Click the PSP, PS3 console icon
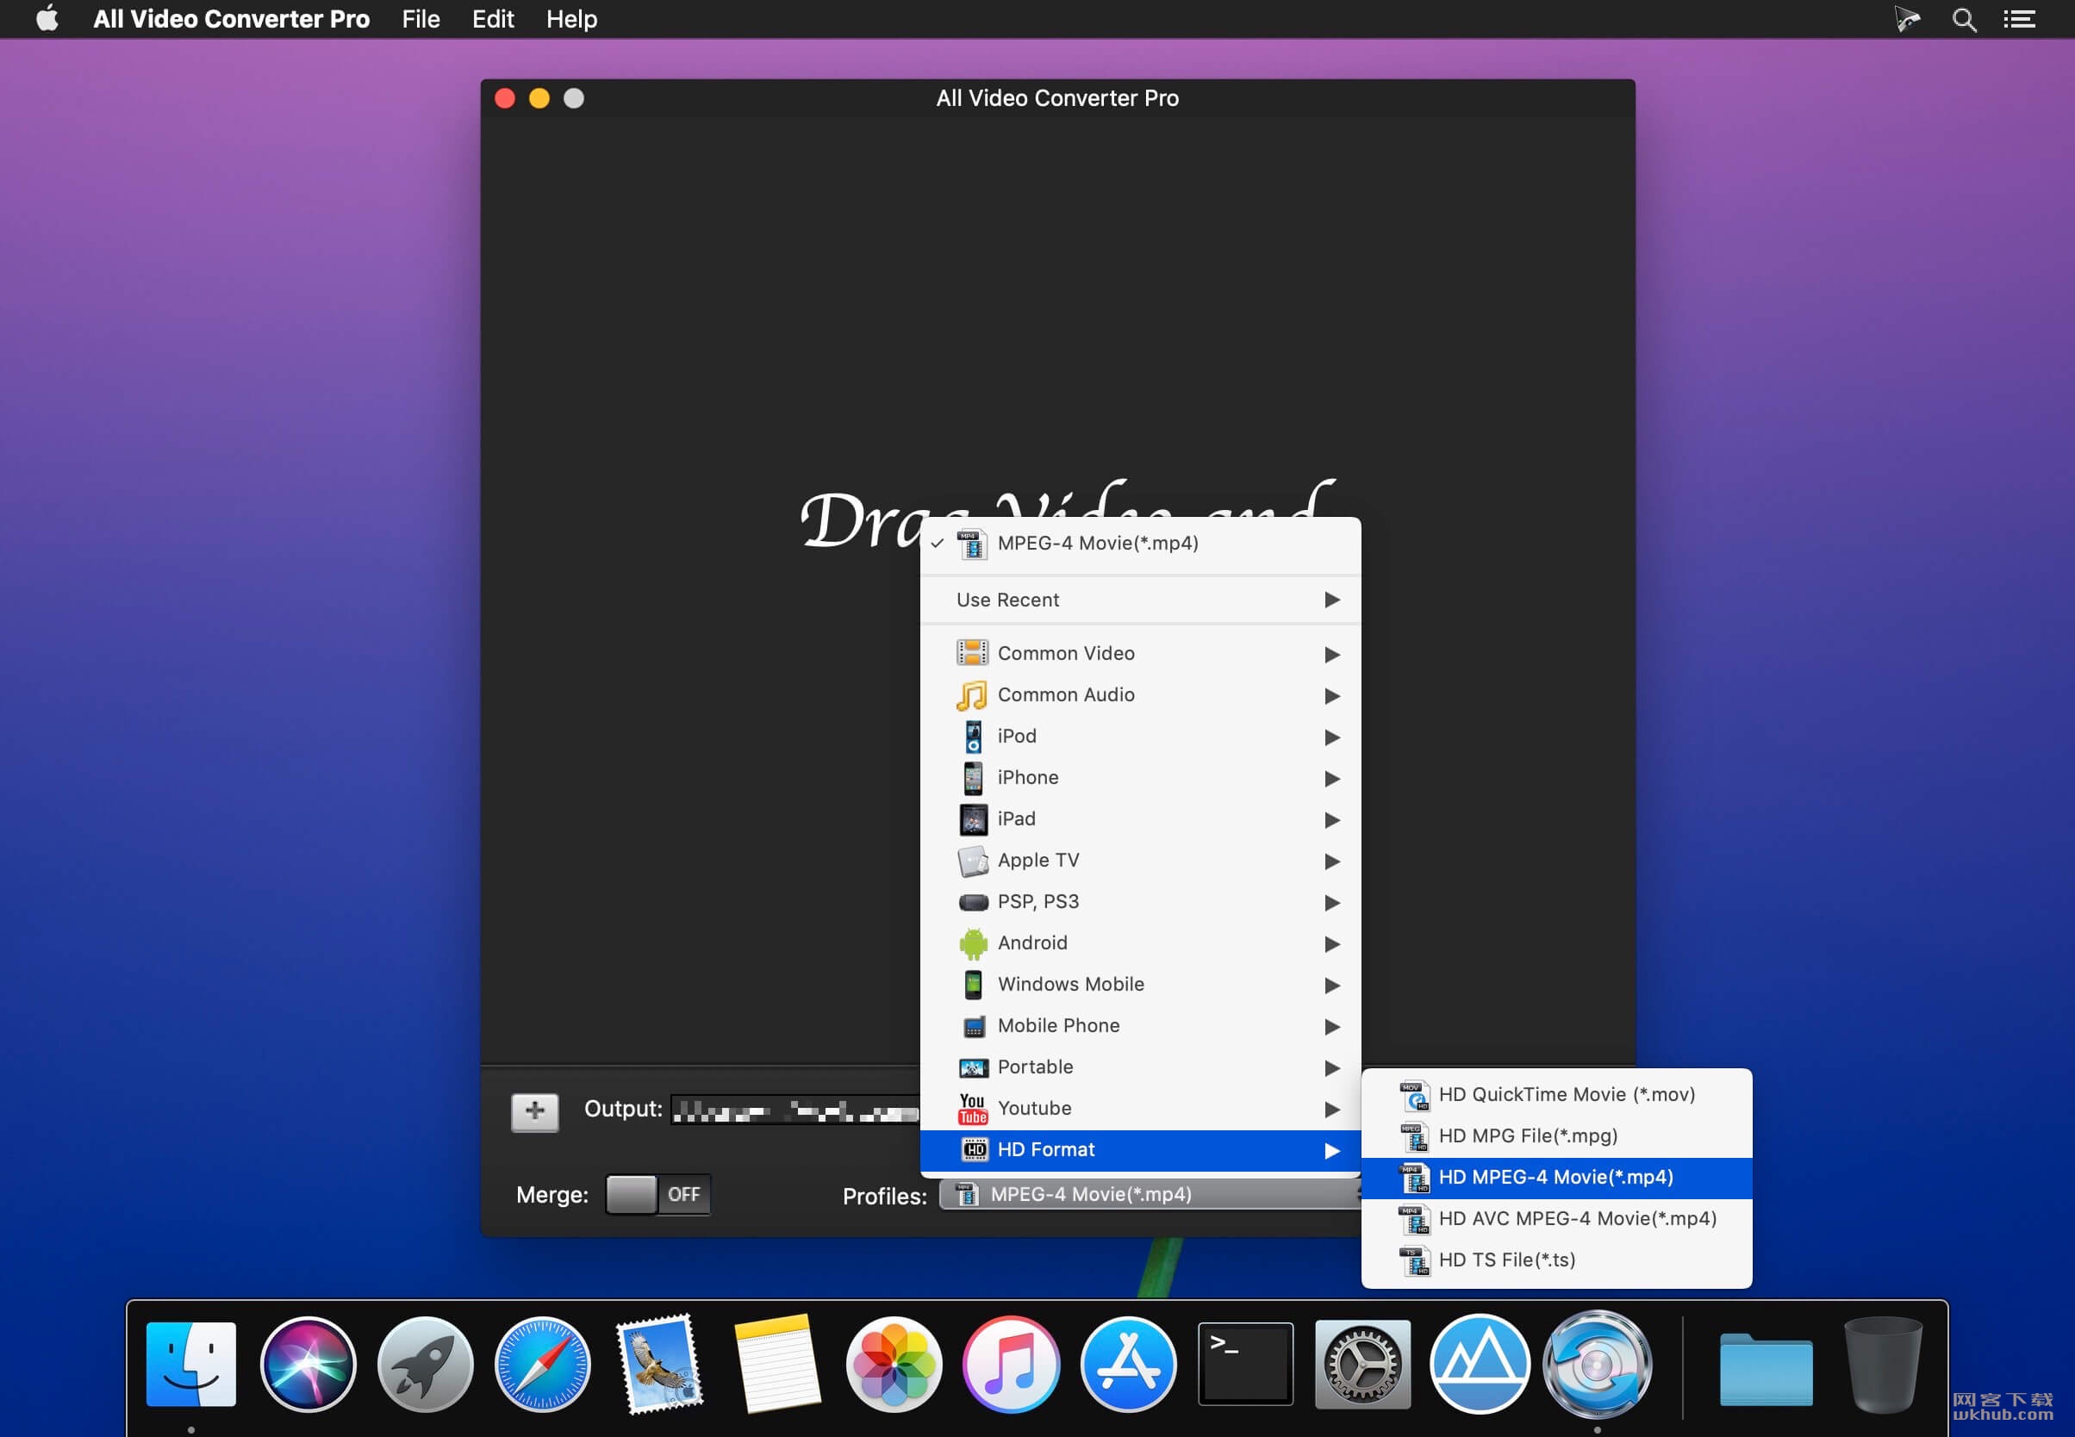Viewport: 2075px width, 1437px height. [973, 901]
